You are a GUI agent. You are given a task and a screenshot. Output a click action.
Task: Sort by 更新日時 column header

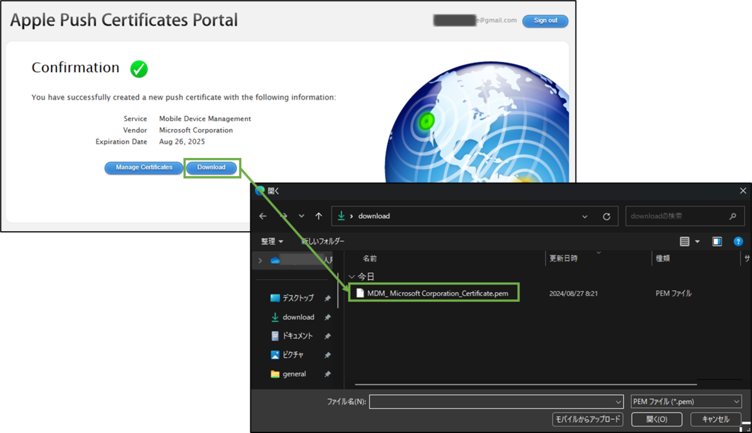click(563, 258)
